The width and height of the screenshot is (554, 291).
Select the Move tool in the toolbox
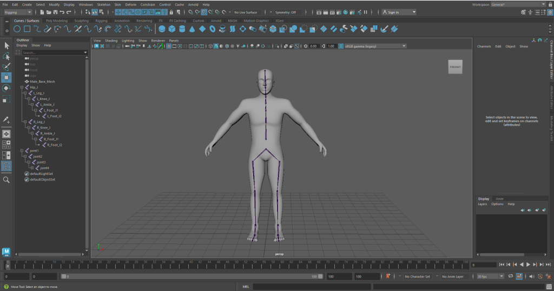pyautogui.click(x=6, y=78)
